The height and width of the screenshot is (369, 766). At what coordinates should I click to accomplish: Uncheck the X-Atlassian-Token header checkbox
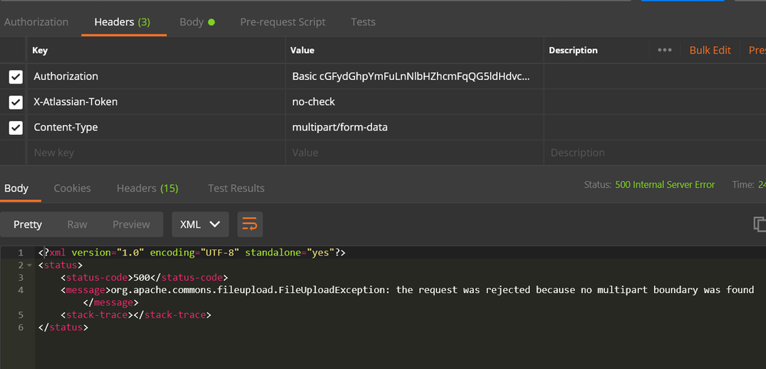[15, 102]
